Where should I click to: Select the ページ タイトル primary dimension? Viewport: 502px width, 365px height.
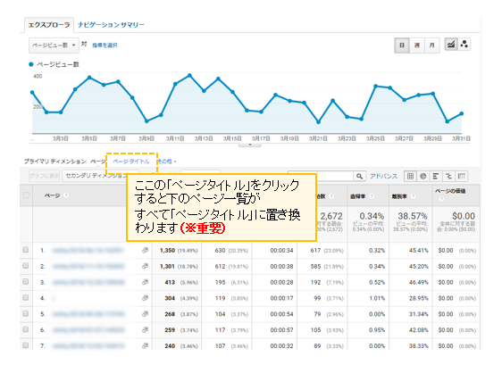(131, 162)
